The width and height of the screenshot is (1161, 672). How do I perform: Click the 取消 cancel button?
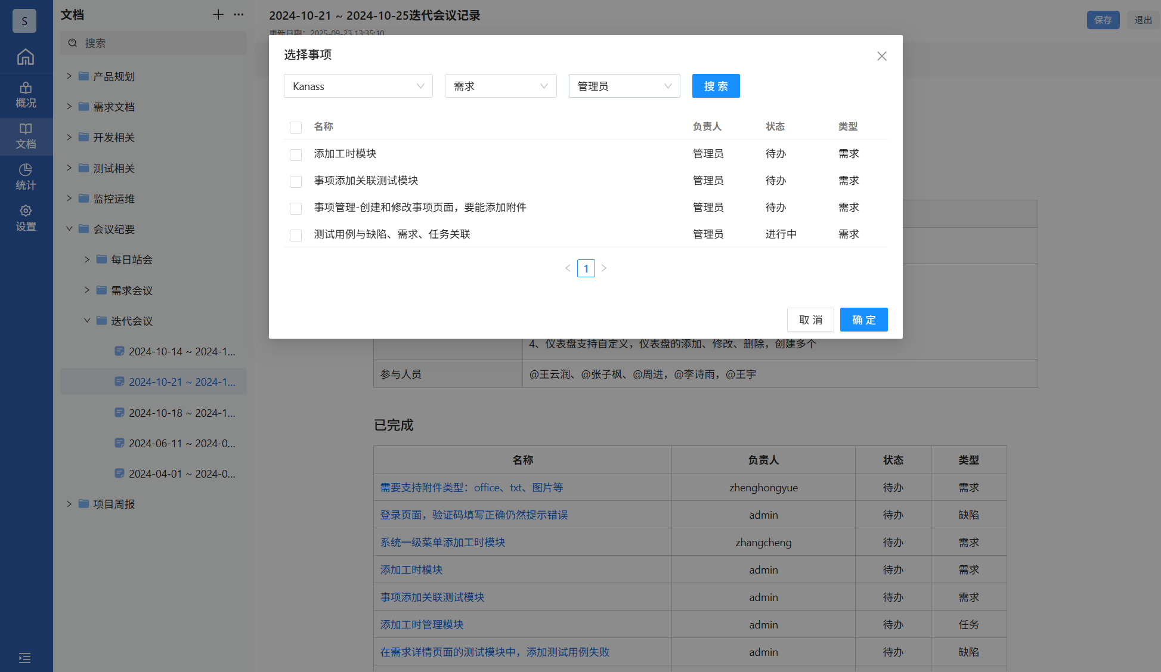click(810, 320)
